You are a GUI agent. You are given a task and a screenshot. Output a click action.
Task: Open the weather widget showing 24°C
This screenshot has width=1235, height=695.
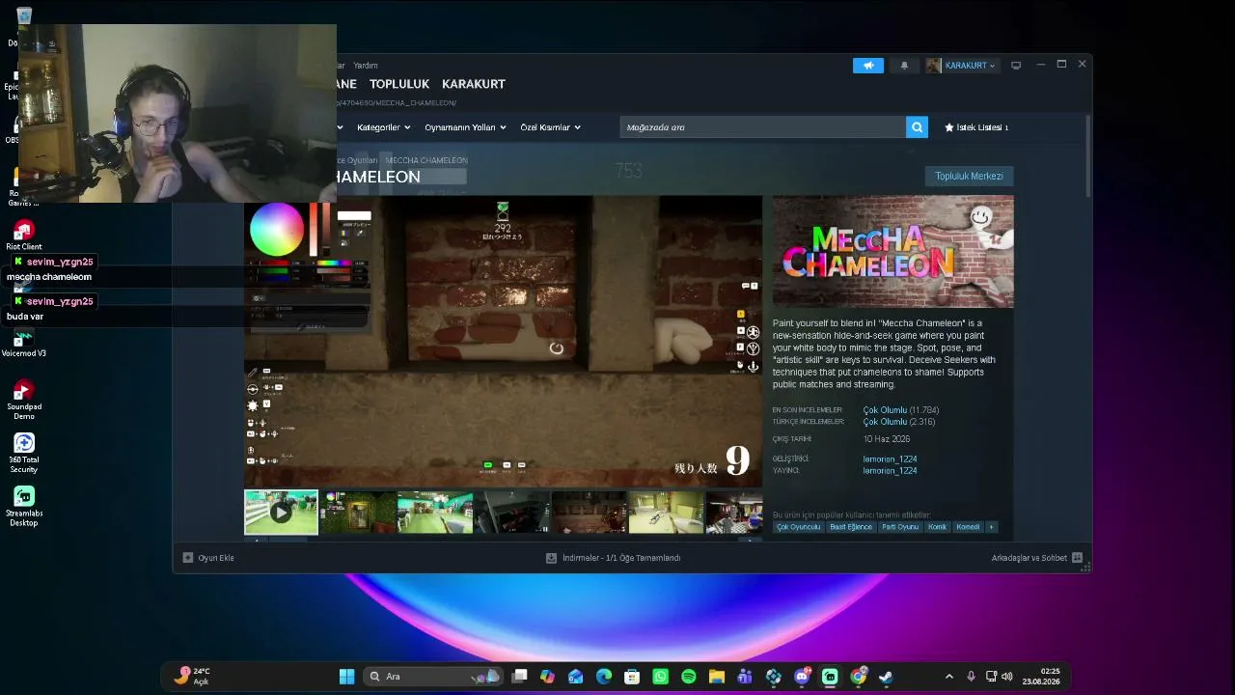point(192,677)
